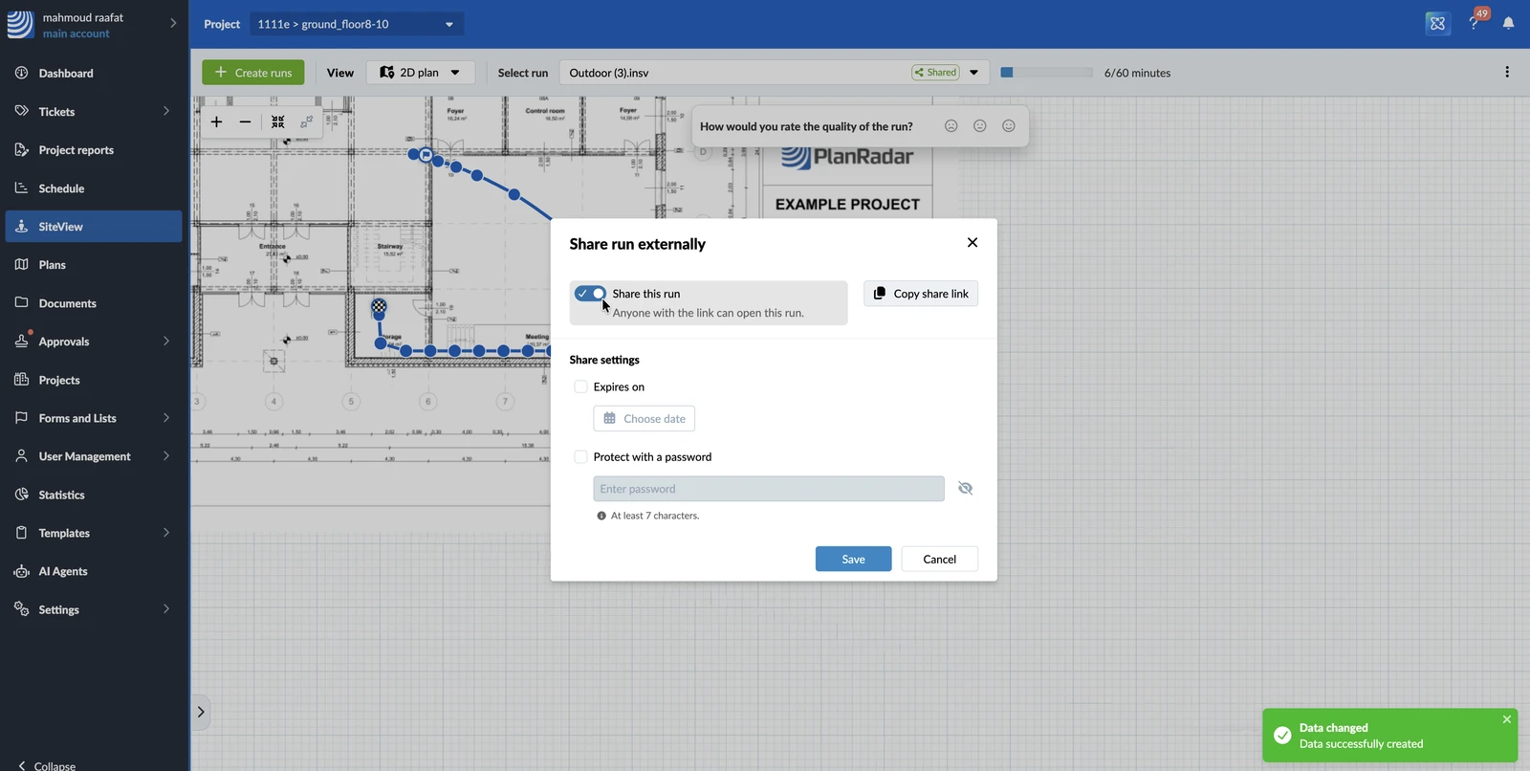The image size is (1530, 771).
Task: Click the minutes usage progress bar
Action: [x=1046, y=73]
